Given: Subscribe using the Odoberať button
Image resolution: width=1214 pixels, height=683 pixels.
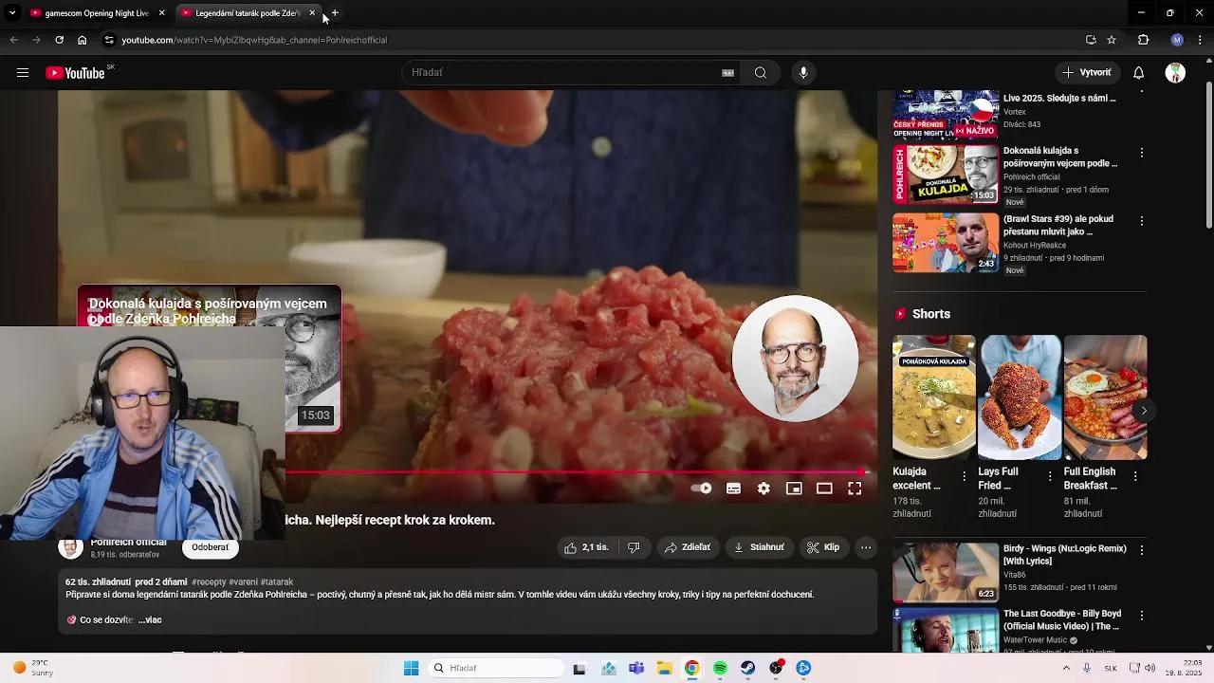Looking at the screenshot, I should pos(210,547).
